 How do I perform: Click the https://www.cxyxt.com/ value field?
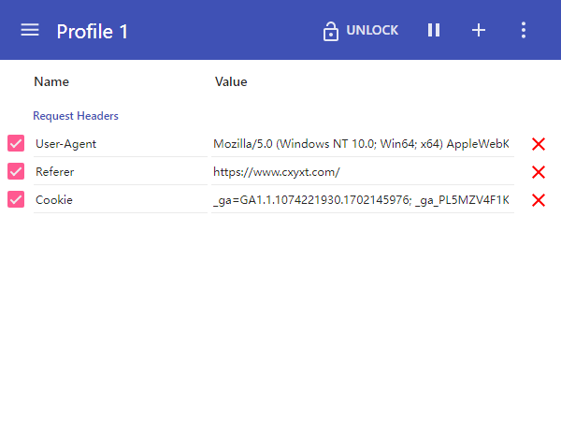(x=363, y=172)
